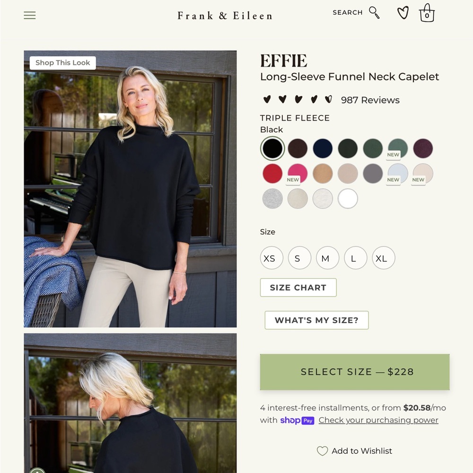Open the hamburger navigation menu
The image size is (473, 473).
click(x=29, y=15)
